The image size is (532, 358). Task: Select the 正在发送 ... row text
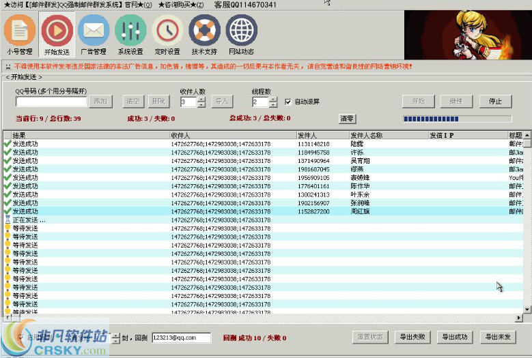(x=29, y=220)
